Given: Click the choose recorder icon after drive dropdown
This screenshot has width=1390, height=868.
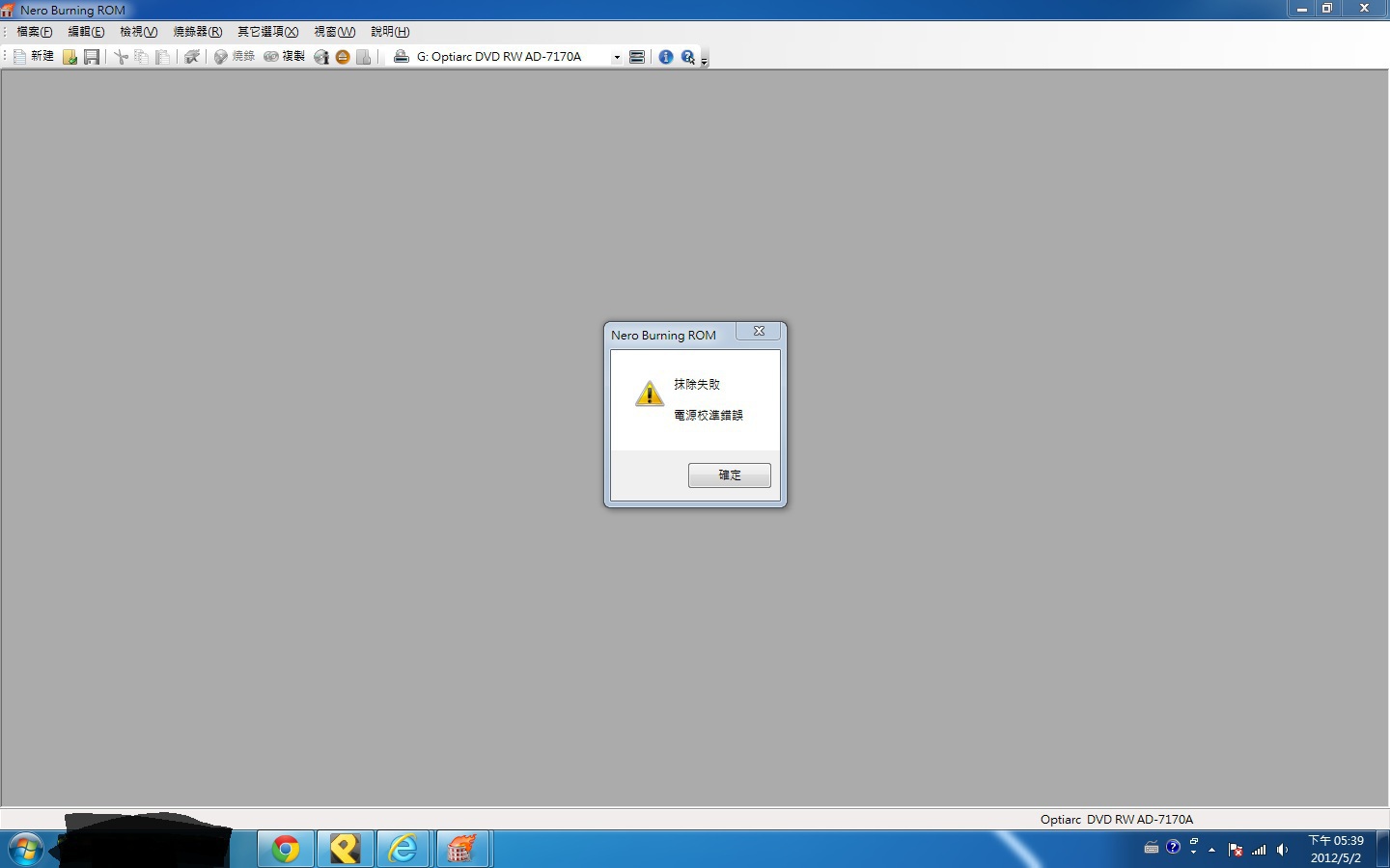Looking at the screenshot, I should click(637, 57).
